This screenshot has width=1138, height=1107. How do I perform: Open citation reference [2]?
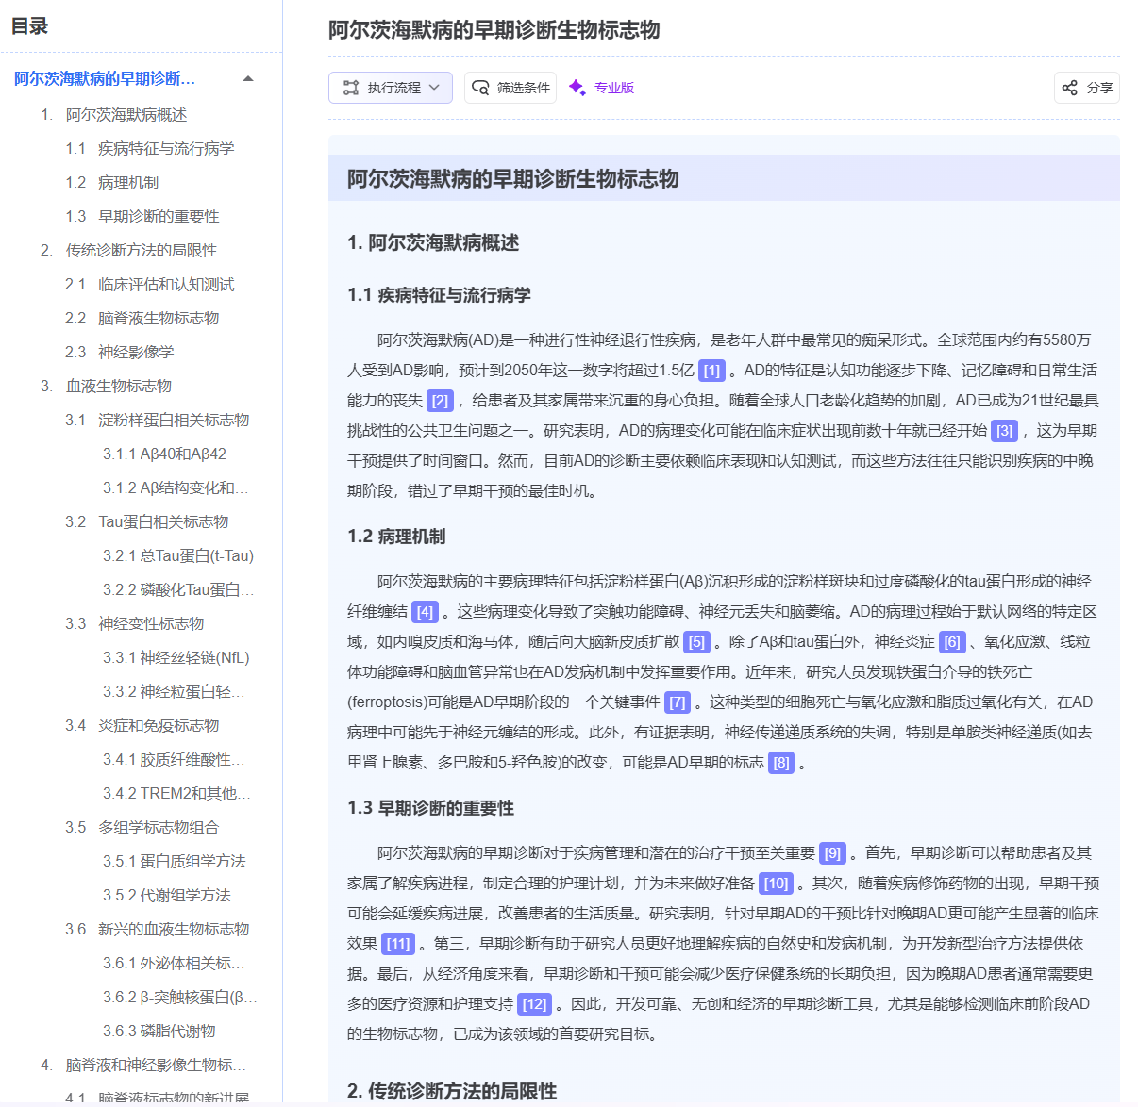[440, 401]
